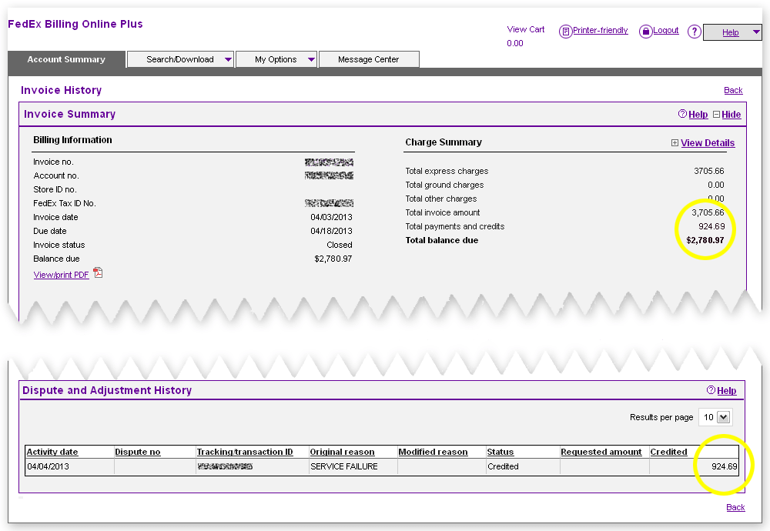Click the blurred tracking ID in dispute row
The height and width of the screenshot is (531, 770).
[225, 466]
